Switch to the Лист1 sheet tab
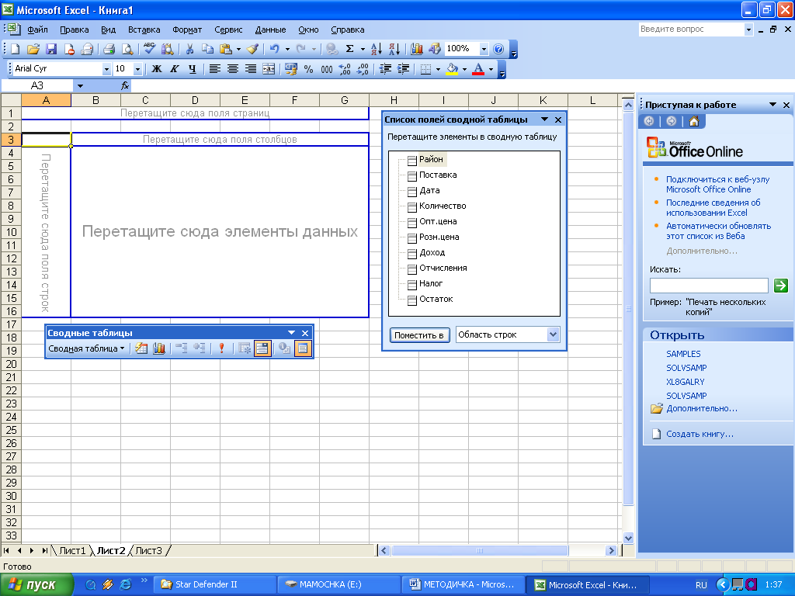795x596 pixels. (x=72, y=550)
